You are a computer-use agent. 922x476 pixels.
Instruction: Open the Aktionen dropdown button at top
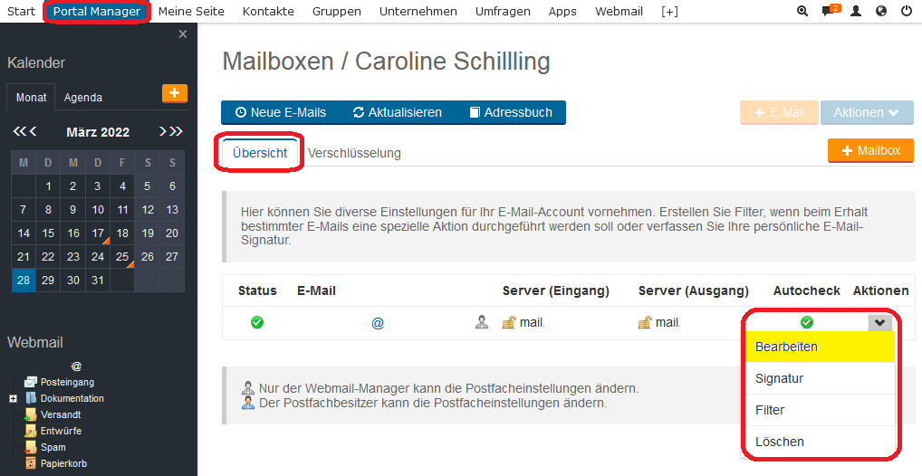click(867, 112)
